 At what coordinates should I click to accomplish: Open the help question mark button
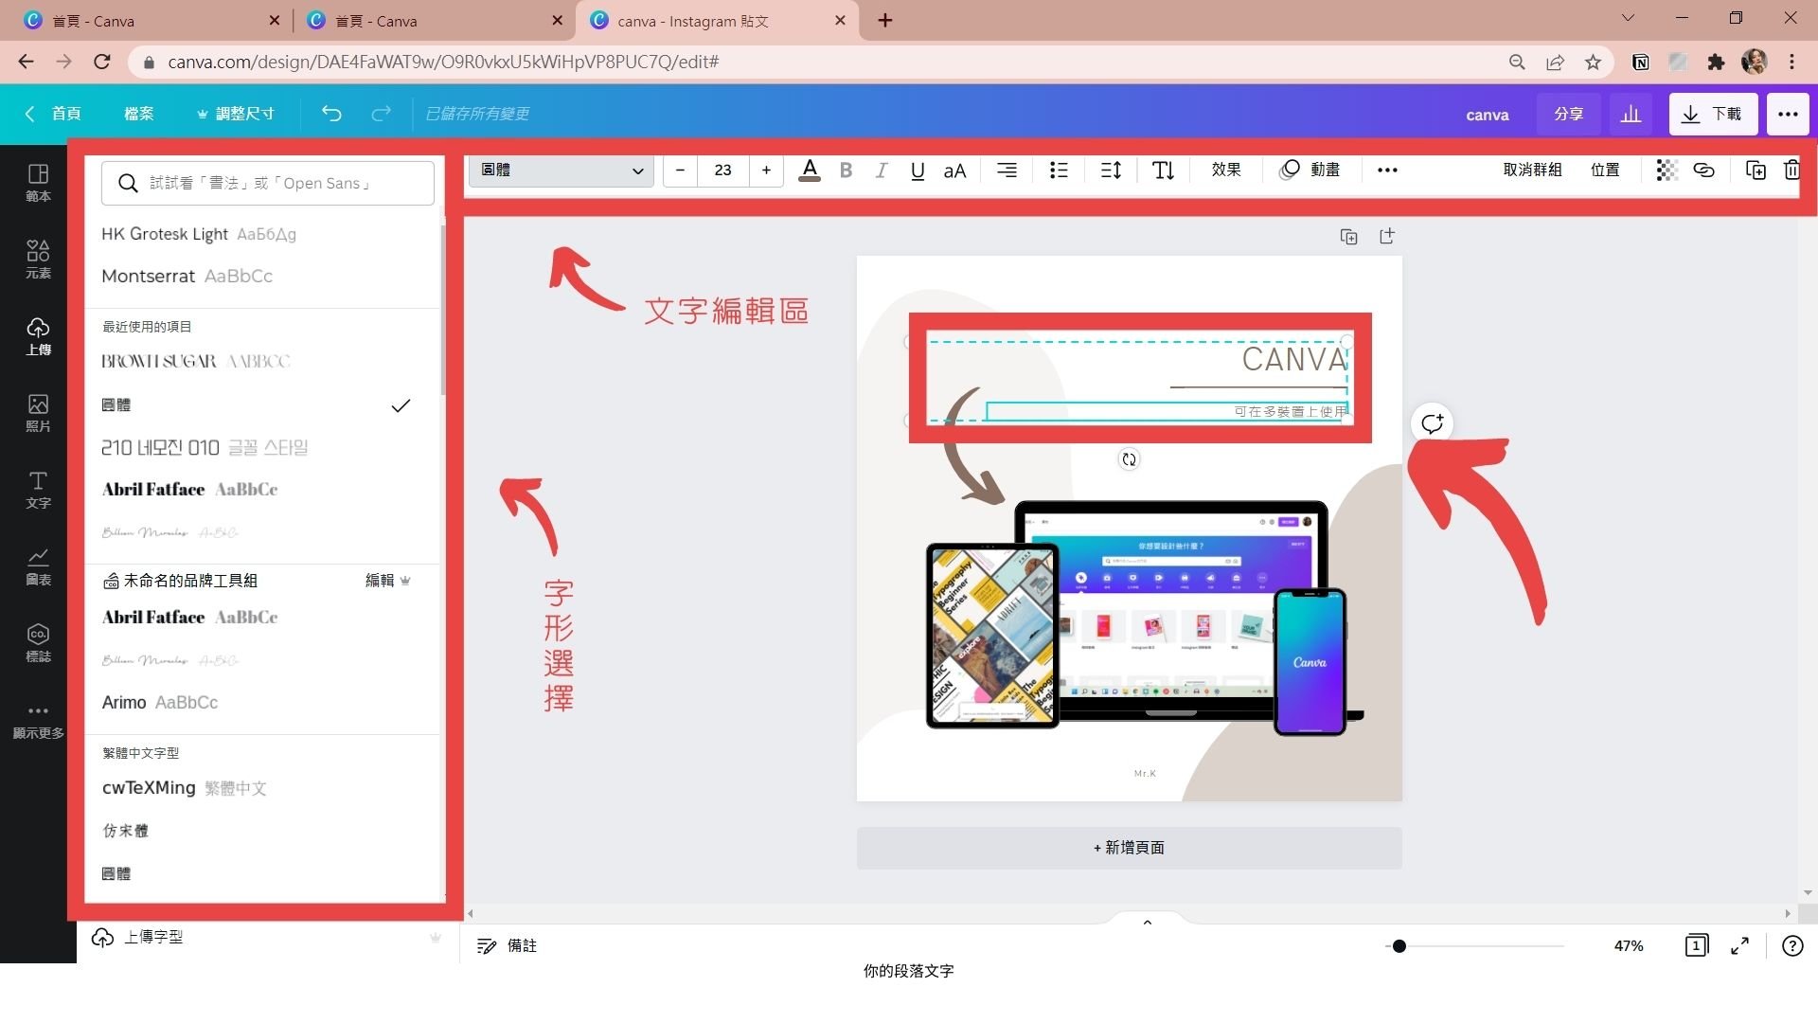tap(1792, 946)
